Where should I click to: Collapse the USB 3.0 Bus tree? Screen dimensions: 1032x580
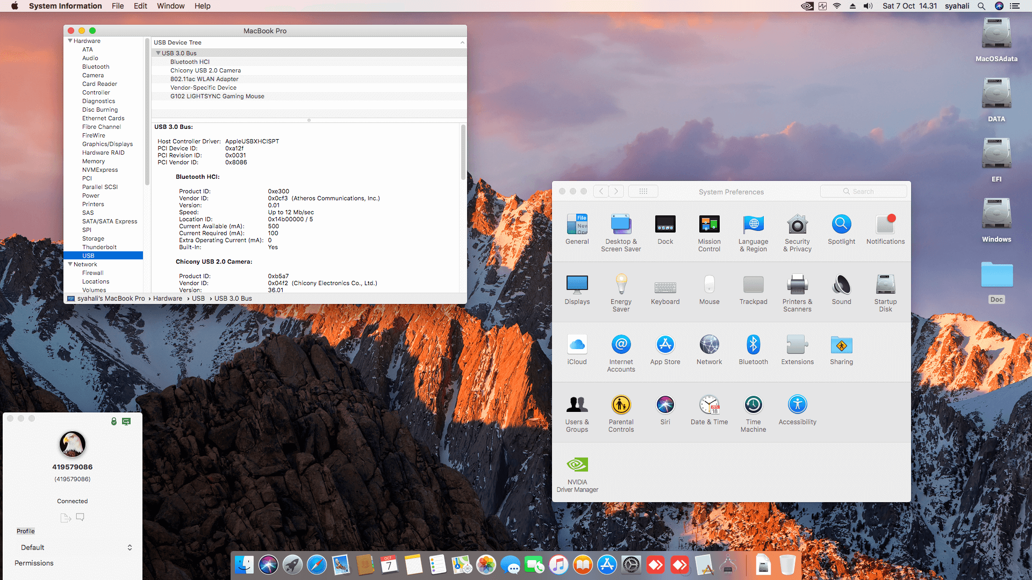tap(158, 53)
